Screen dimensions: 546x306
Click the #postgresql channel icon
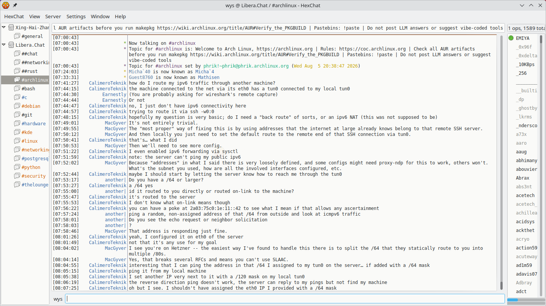[17, 159]
